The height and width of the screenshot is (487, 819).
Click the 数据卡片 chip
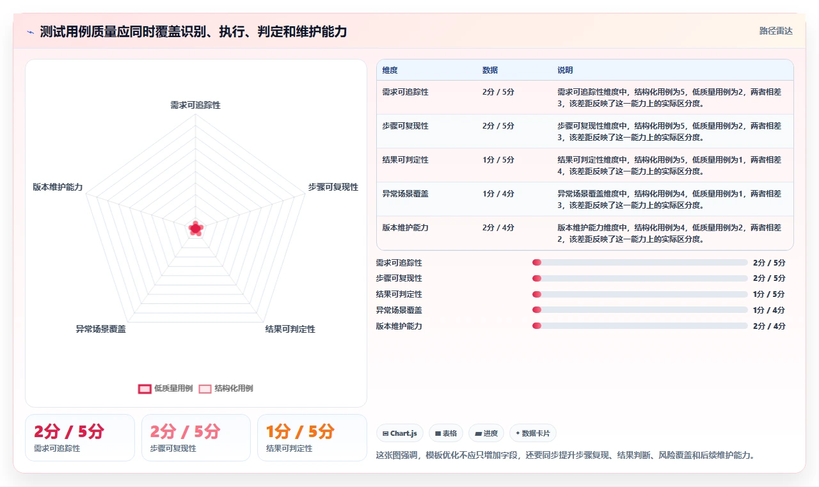(533, 433)
